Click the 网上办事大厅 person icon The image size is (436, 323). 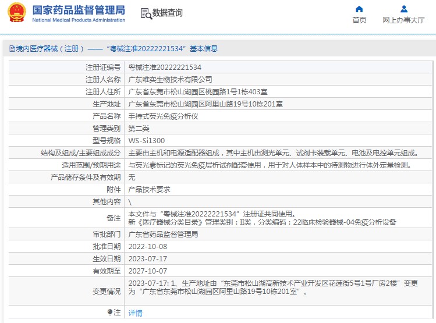click(404, 9)
